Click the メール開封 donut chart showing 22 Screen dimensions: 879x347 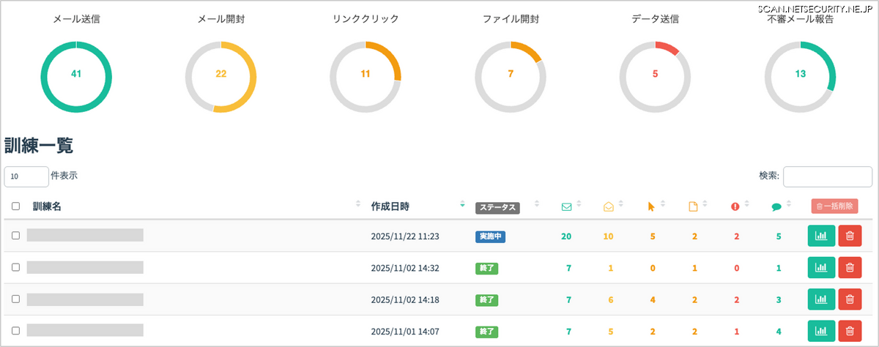220,75
